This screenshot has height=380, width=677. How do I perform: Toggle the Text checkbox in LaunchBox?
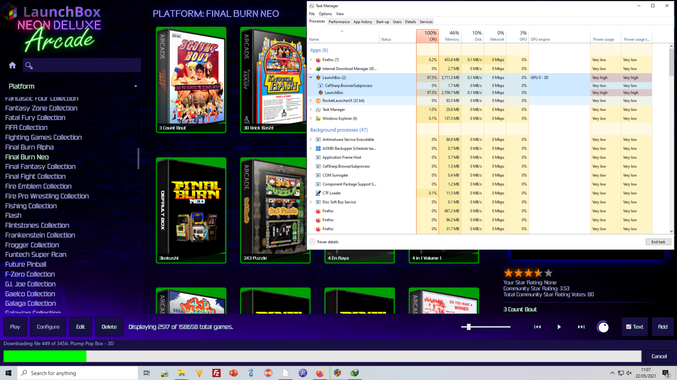(x=628, y=327)
